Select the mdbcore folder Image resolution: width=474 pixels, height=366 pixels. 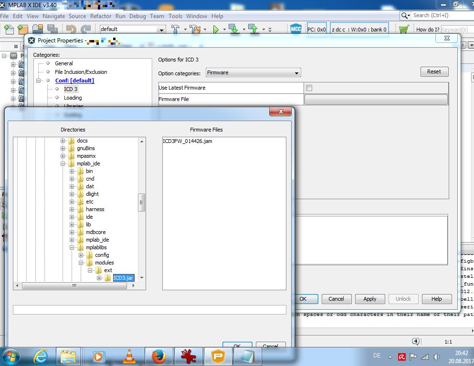[95, 232]
